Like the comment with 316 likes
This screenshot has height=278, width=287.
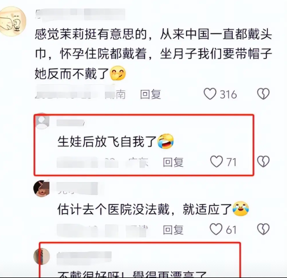210,94
